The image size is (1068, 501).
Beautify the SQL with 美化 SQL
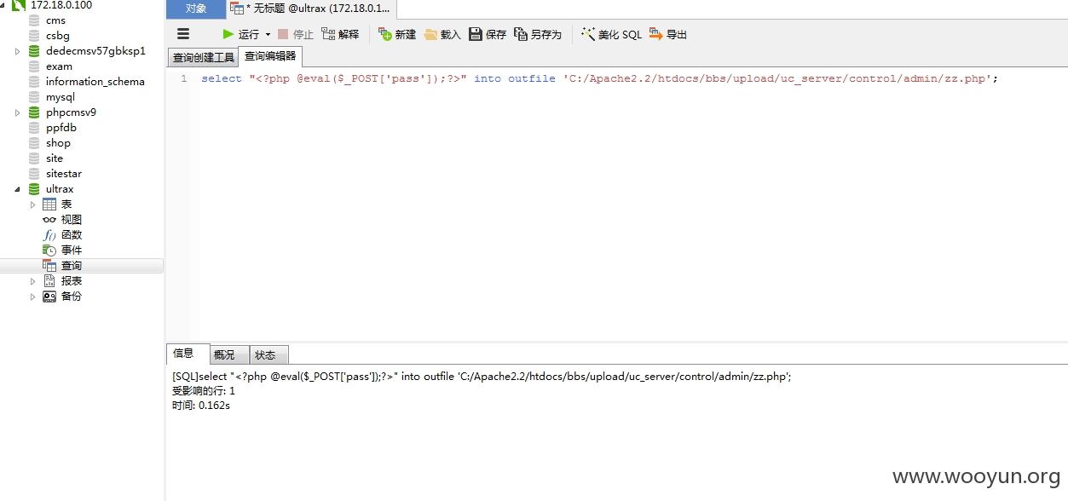611,34
